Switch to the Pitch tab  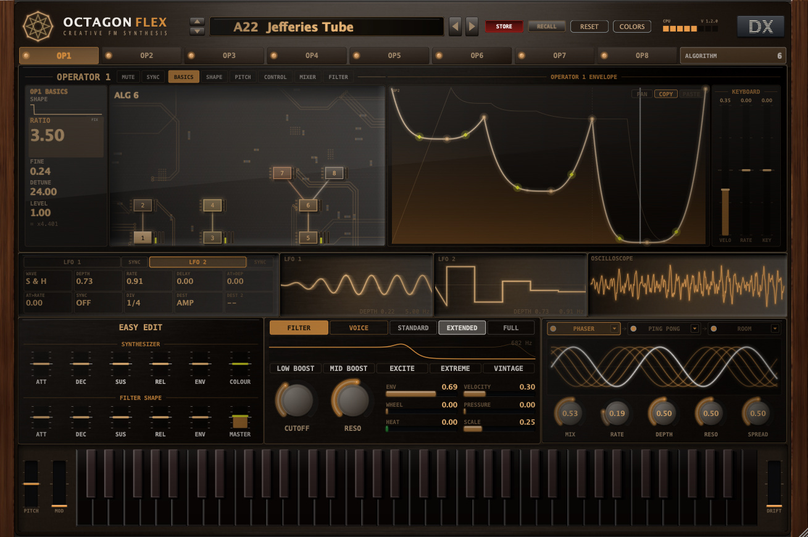point(243,77)
